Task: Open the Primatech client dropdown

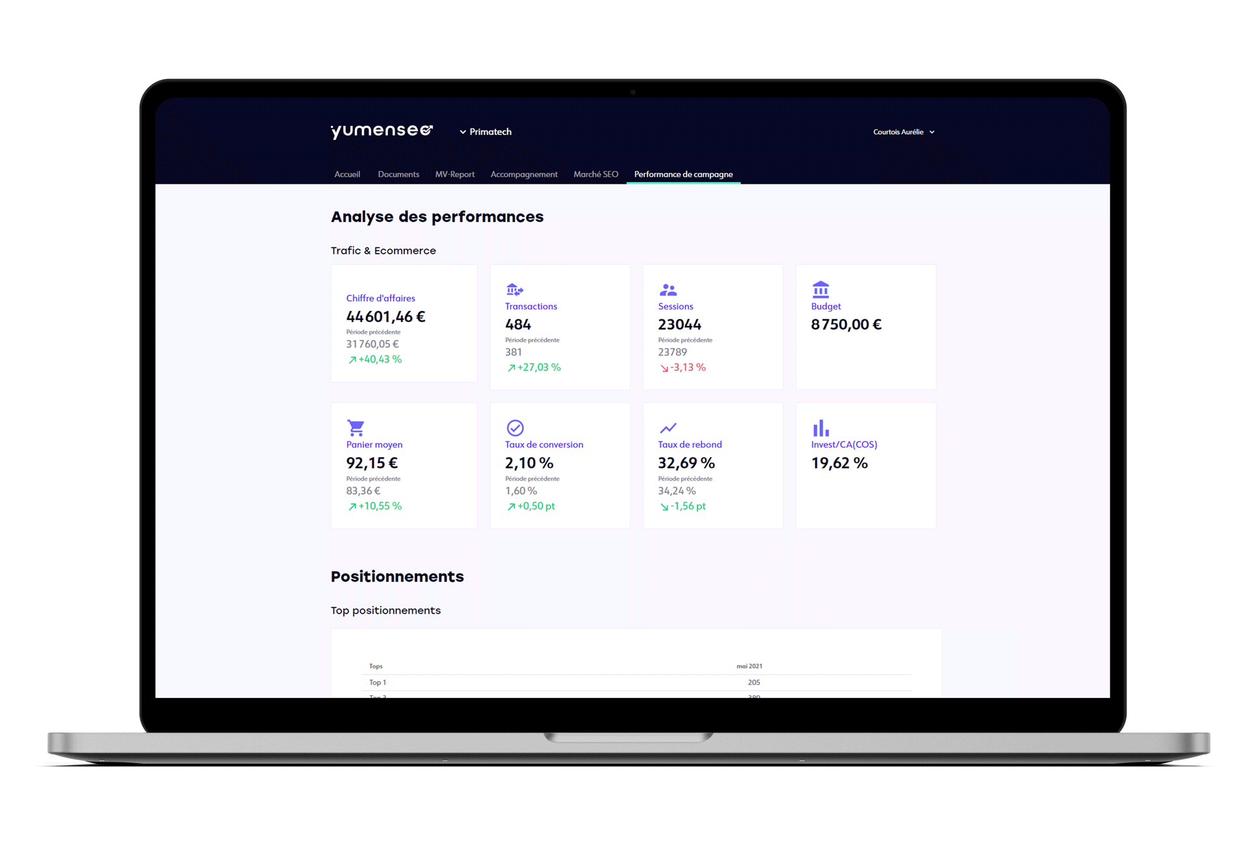Action: click(x=486, y=132)
